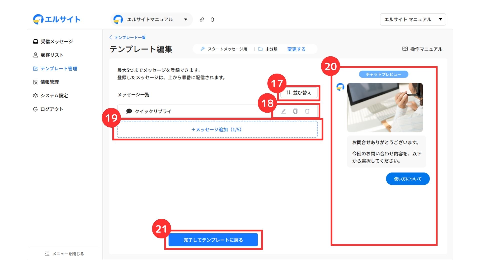Click the 並び替え sort button

pos(299,93)
